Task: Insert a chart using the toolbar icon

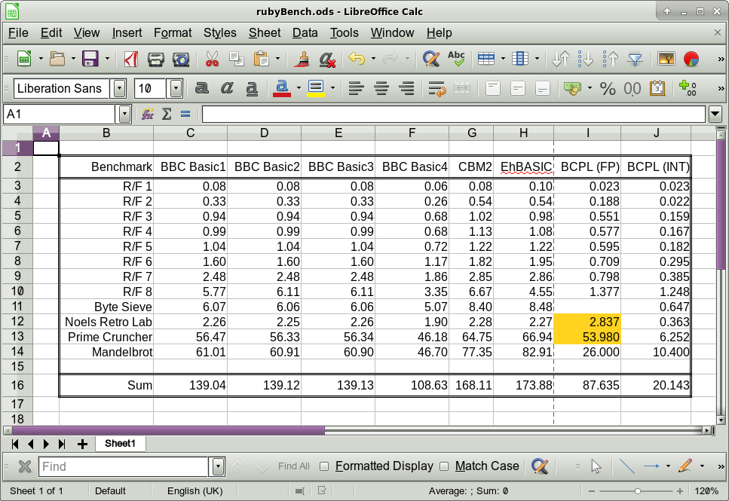Action: pyautogui.click(x=691, y=59)
